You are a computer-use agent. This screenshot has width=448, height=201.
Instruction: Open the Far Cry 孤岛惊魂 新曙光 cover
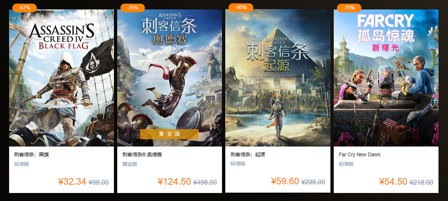pos(386,78)
